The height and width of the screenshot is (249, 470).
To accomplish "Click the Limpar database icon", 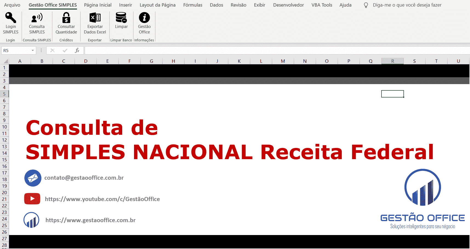I will point(121,18).
